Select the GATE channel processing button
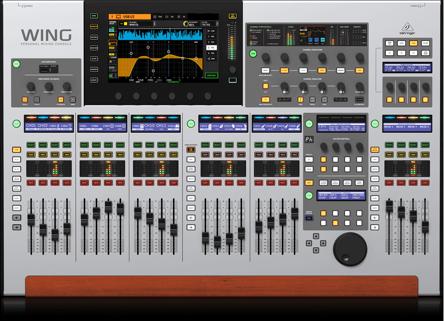444x321 pixels. [303, 71]
